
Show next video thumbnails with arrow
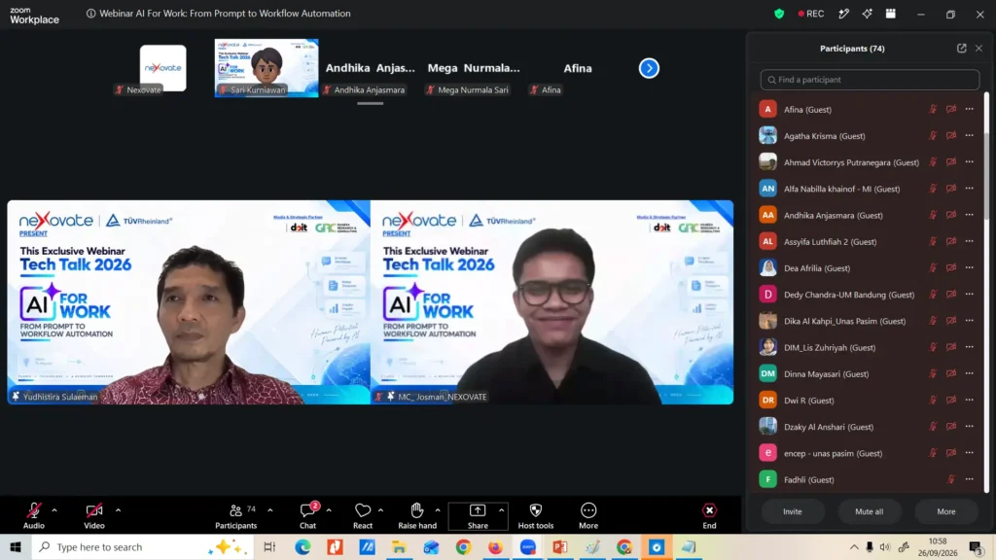649,68
